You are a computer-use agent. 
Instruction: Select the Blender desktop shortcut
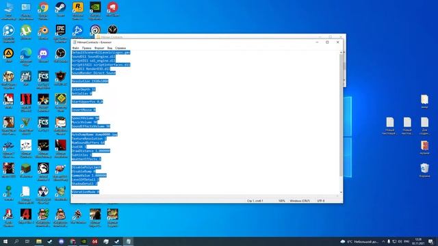pos(43,32)
